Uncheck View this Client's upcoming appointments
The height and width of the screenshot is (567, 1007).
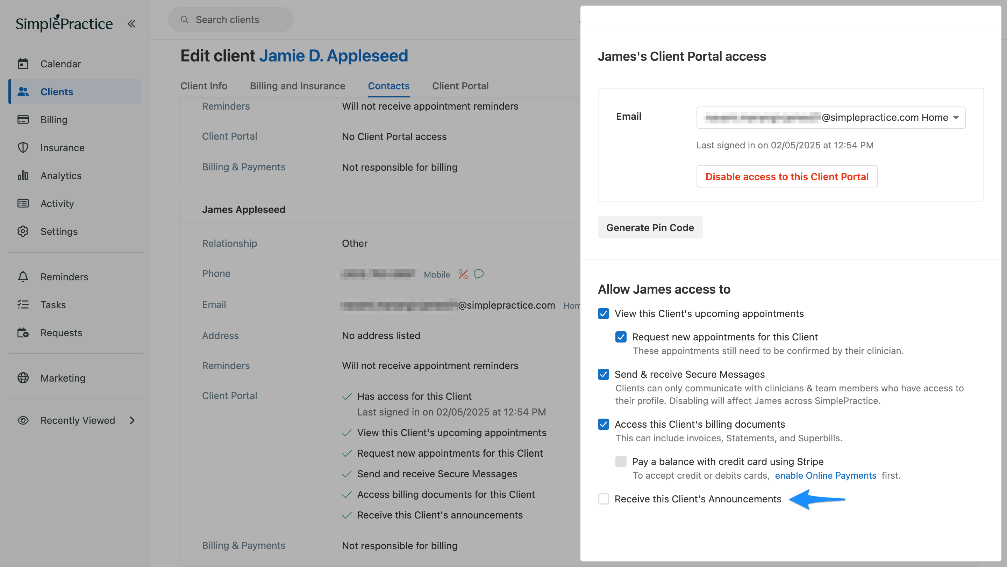(x=604, y=314)
